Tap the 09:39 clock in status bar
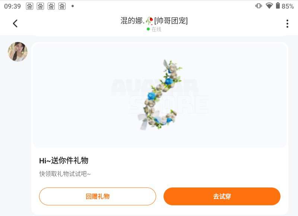298x216 pixels. coord(12,6)
